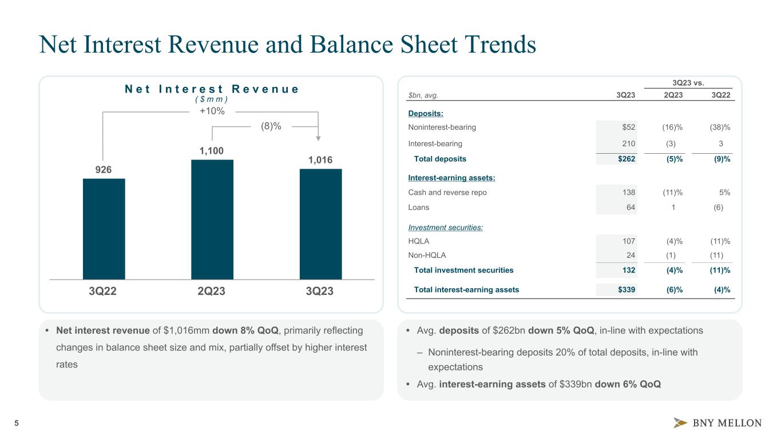The height and width of the screenshot is (439, 781).
Task: Click the HQLA row label
Action: click(418, 241)
